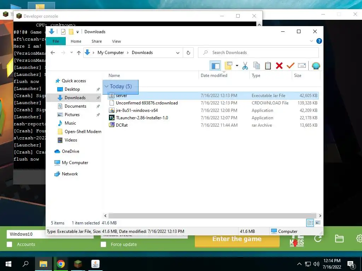Go up one folder level
Image resolution: width=362 pixels, height=271 pixels.
pos(79,53)
